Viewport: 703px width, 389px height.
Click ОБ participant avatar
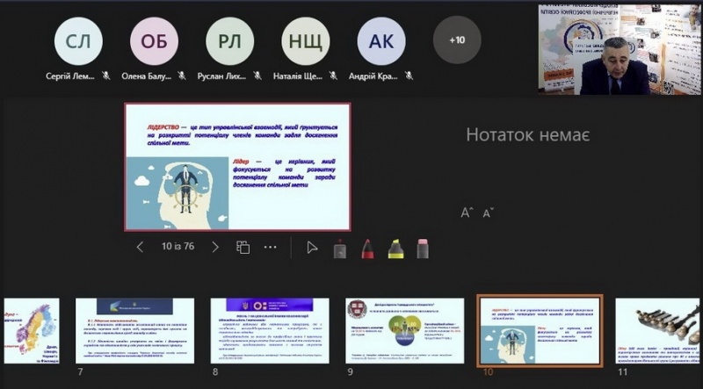155,41
